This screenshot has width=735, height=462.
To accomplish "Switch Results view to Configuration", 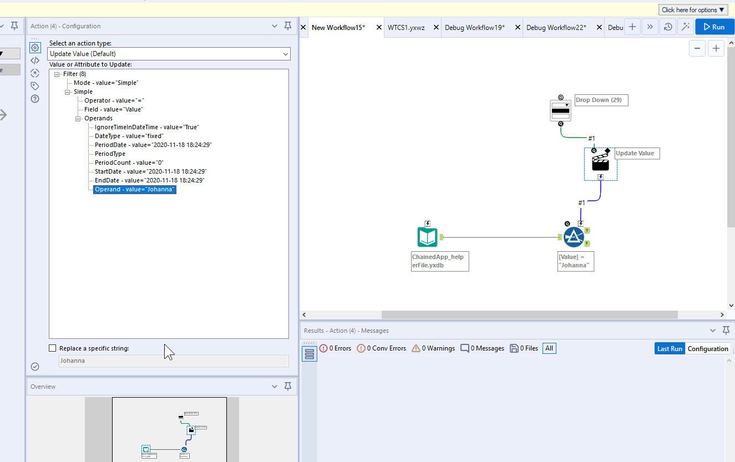I will click(x=708, y=348).
